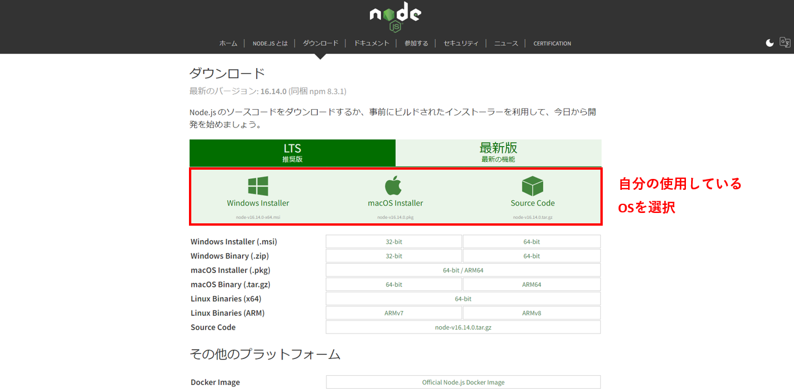Screen dimensions: 794x389
Task: Click the macOS Installer label link
Action: point(395,203)
